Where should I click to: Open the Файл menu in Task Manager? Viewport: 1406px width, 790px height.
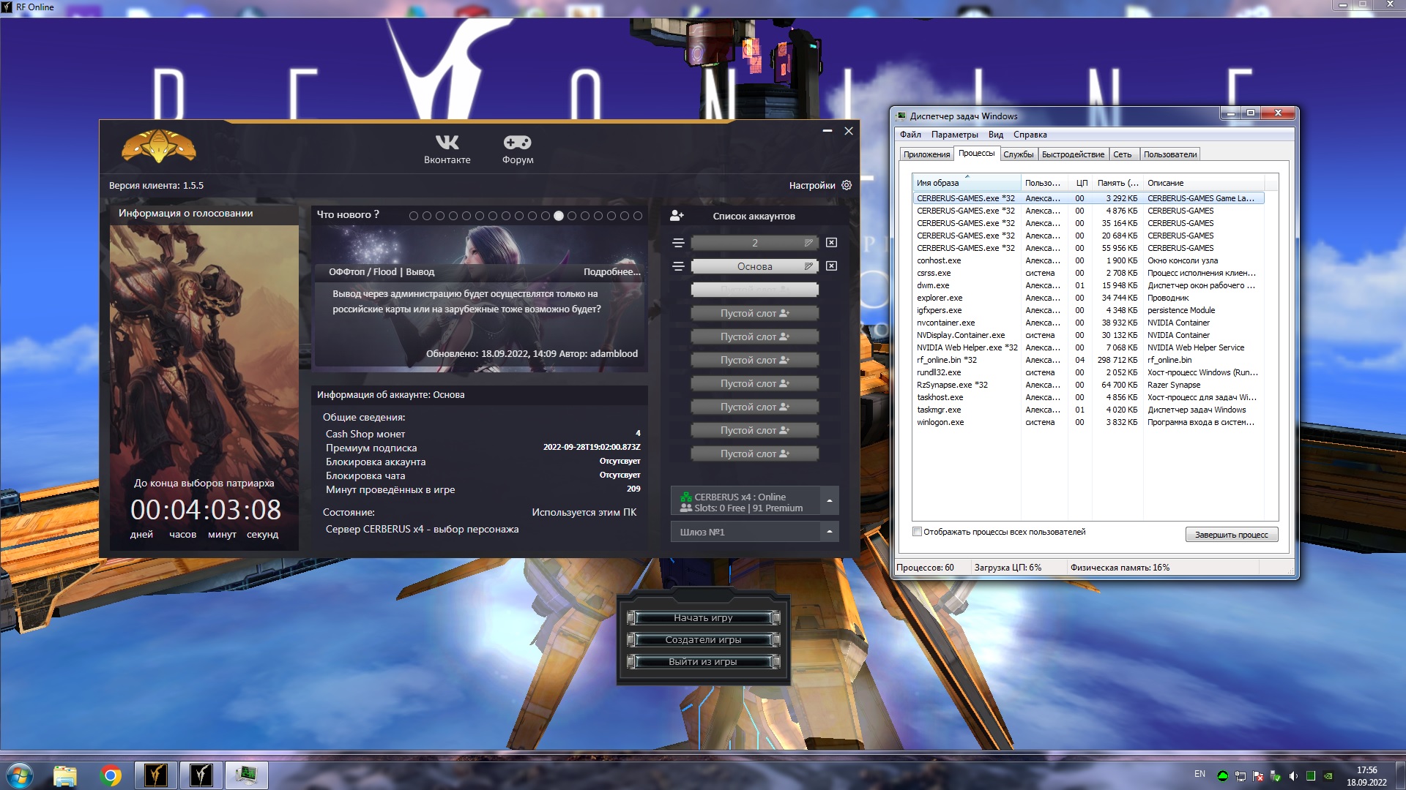point(910,135)
